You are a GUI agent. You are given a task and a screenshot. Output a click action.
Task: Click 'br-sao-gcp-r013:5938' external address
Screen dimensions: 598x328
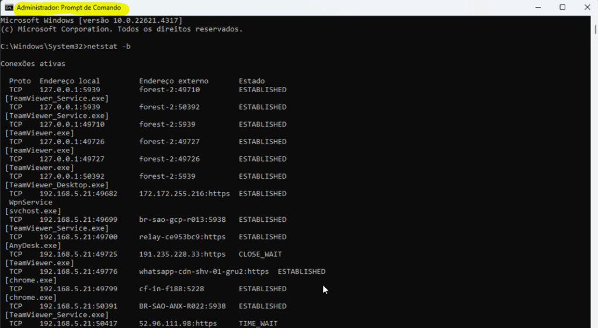[x=182, y=220]
